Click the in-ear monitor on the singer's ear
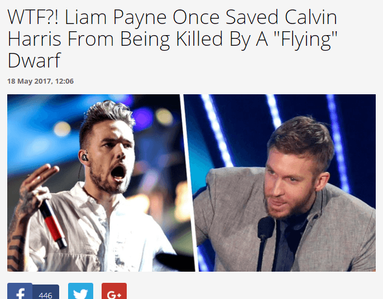 click(84, 156)
